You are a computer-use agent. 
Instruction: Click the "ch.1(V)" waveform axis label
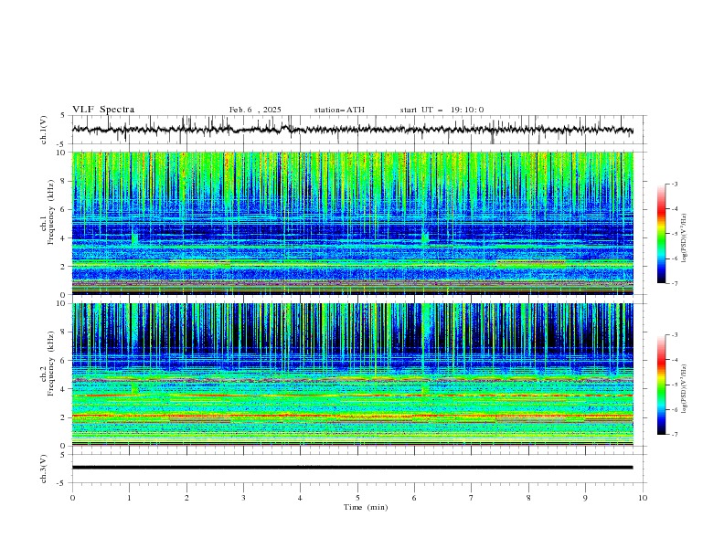coord(44,130)
